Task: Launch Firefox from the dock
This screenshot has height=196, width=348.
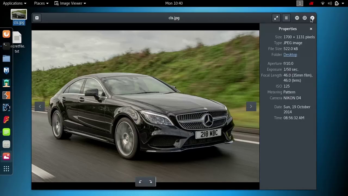Action: click(x=7, y=34)
